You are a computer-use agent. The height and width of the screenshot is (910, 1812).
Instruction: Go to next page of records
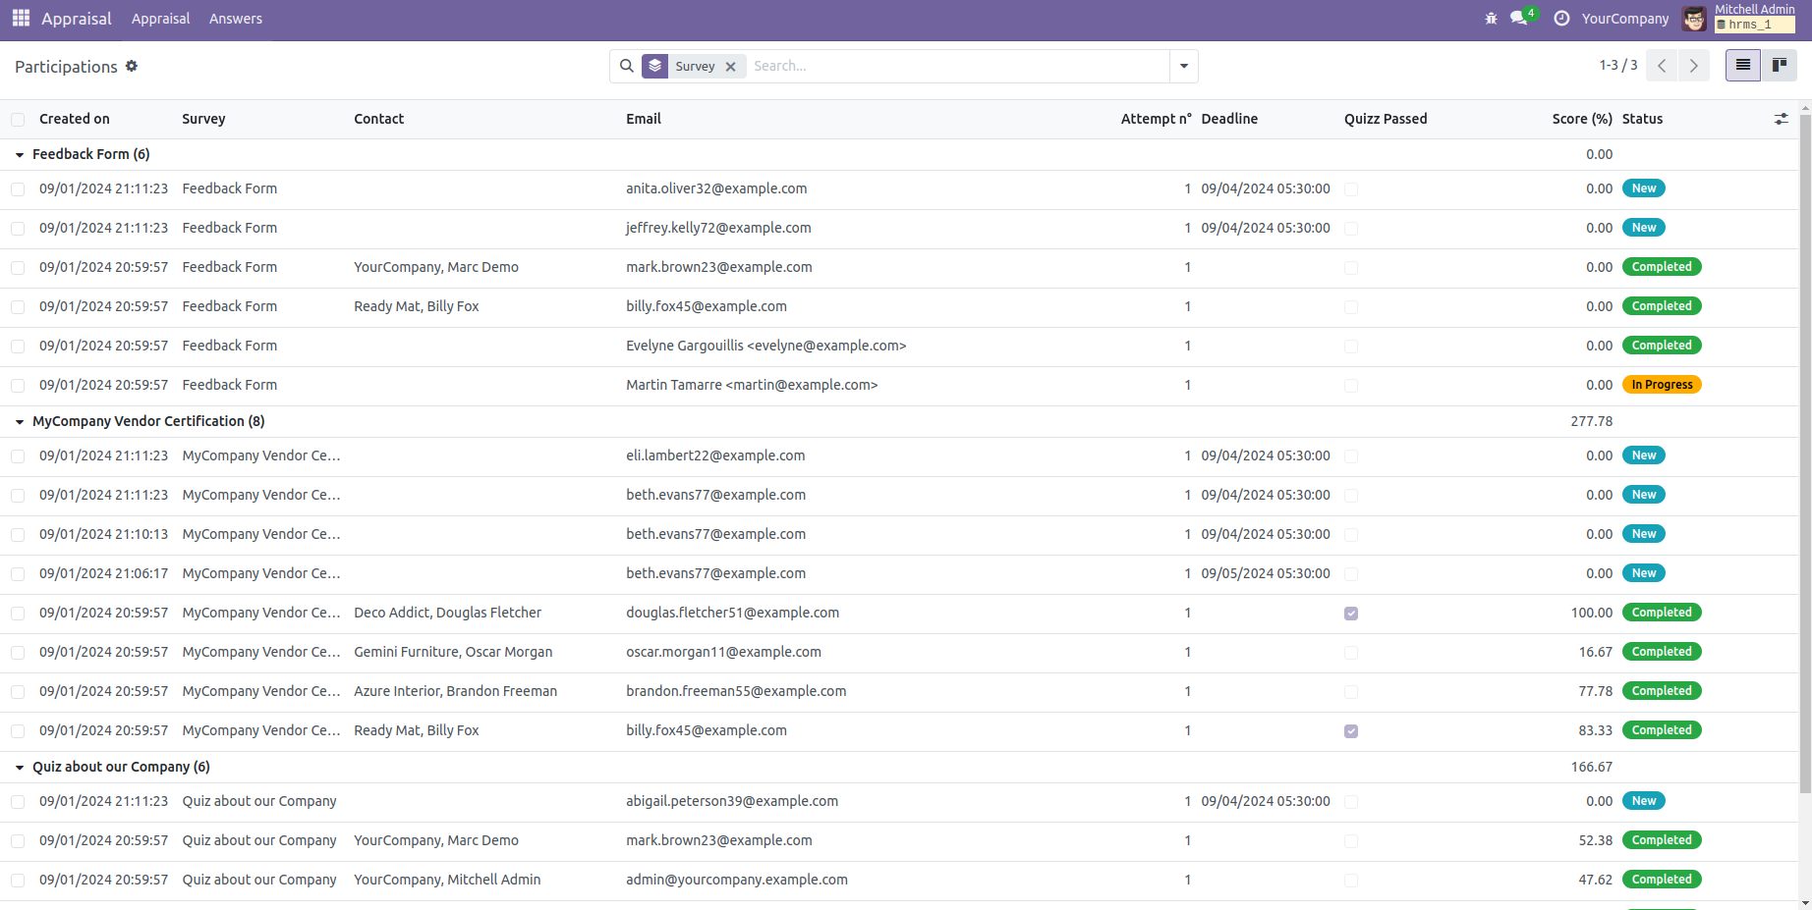point(1693,66)
